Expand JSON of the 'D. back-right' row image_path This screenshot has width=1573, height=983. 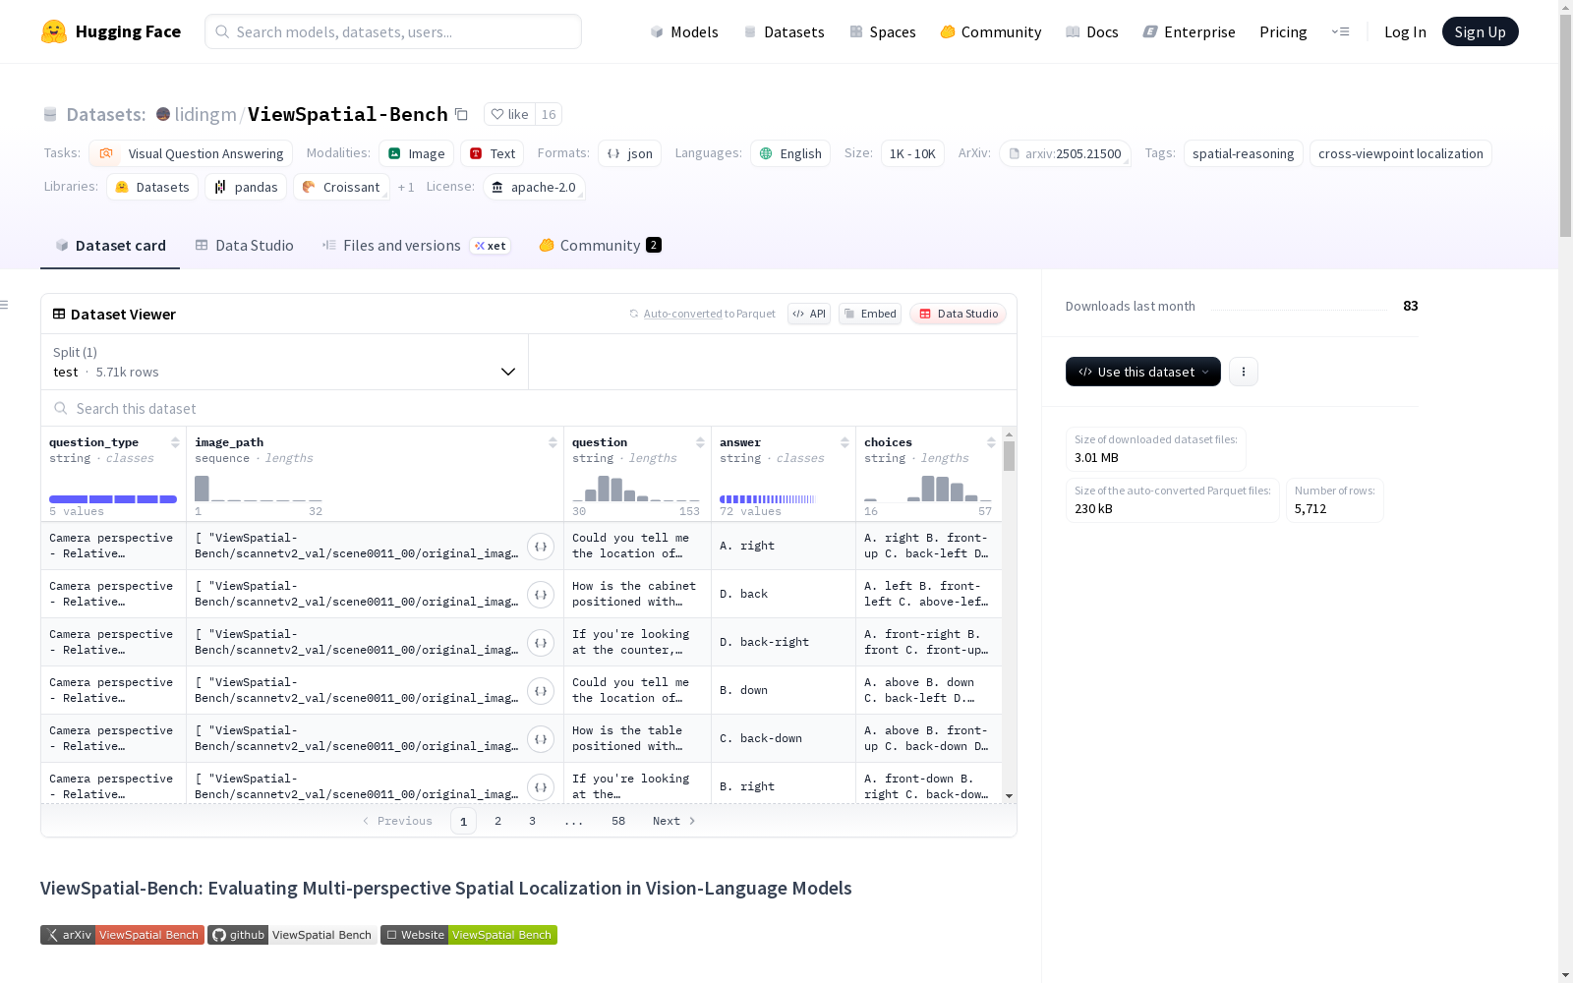[541, 643]
